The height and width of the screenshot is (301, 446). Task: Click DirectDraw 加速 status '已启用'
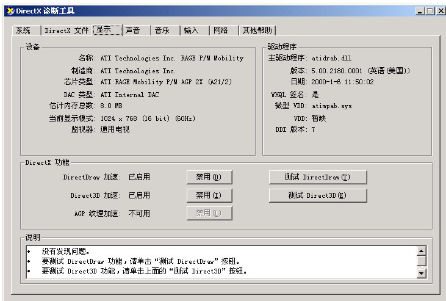(x=139, y=177)
